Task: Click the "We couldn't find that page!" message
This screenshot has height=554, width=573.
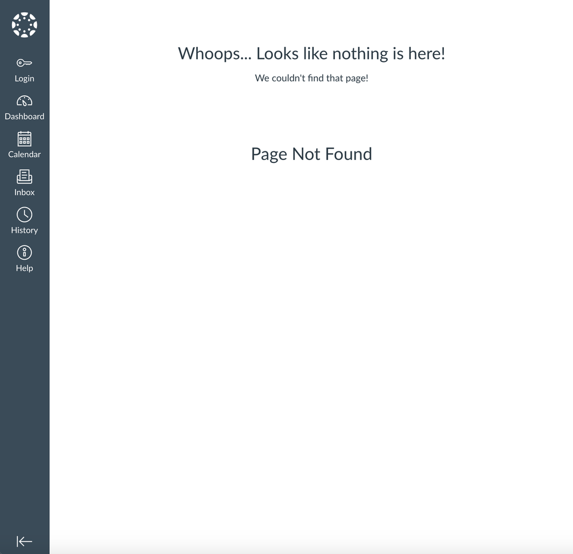Action: pos(311,78)
